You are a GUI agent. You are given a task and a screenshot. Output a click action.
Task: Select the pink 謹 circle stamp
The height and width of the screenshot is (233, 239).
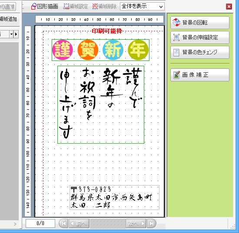point(63,50)
